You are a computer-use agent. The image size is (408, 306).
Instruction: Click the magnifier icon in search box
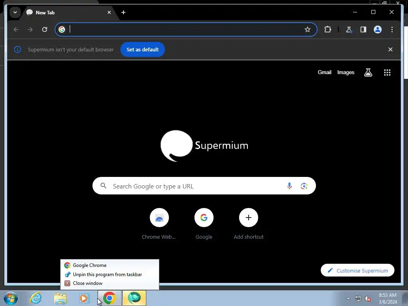click(103, 186)
